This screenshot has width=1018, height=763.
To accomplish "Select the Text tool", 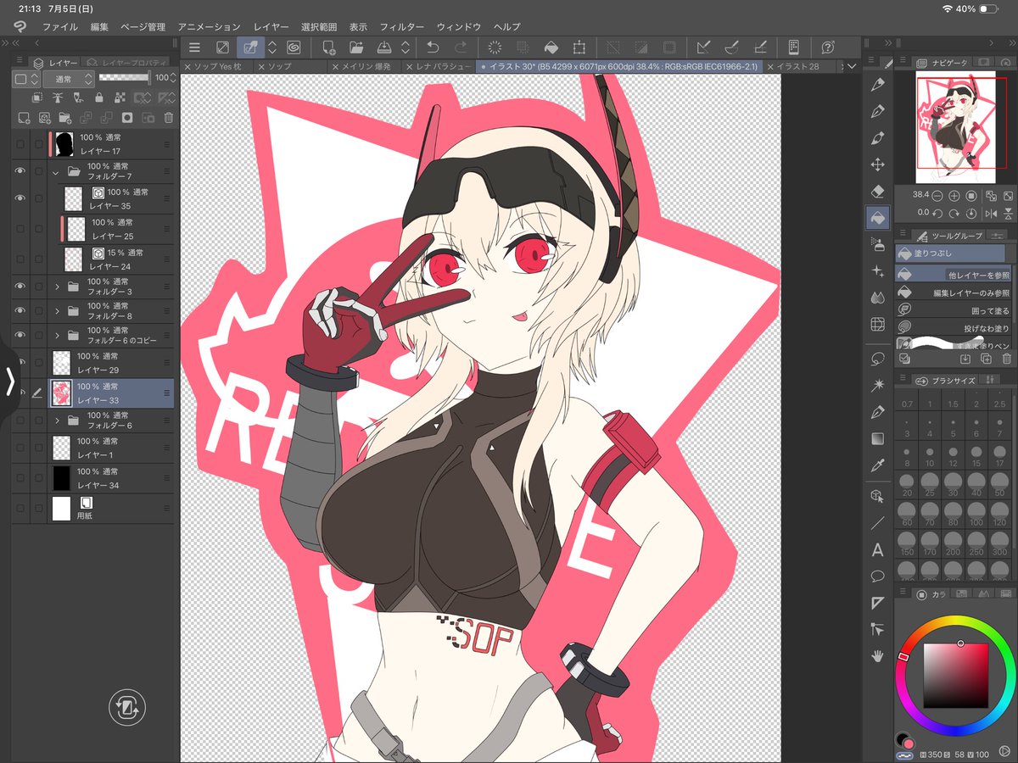I will pos(878,549).
